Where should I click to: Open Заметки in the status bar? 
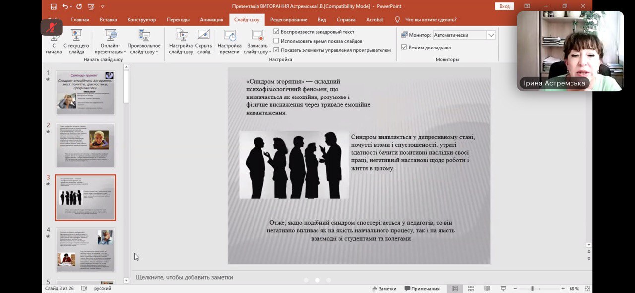pyautogui.click(x=384, y=289)
